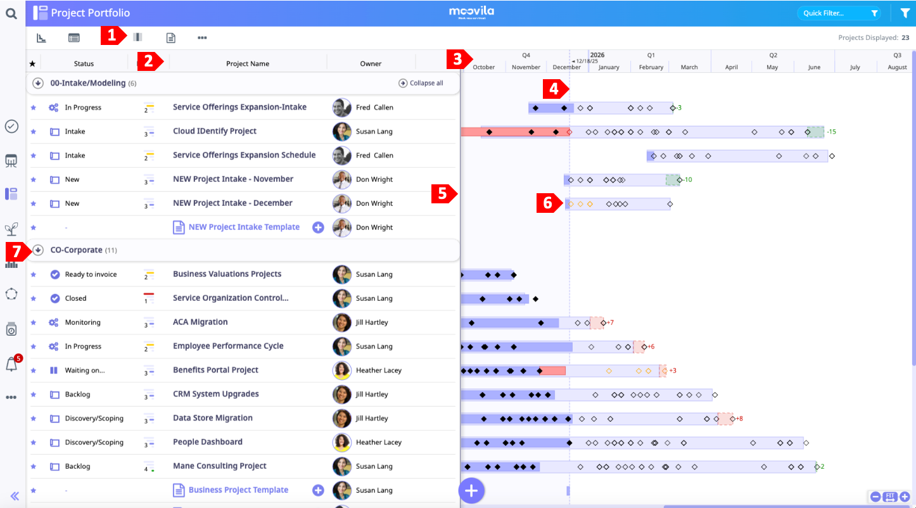
Task: Open the NEW Project Intake Template link
Action: point(243,227)
